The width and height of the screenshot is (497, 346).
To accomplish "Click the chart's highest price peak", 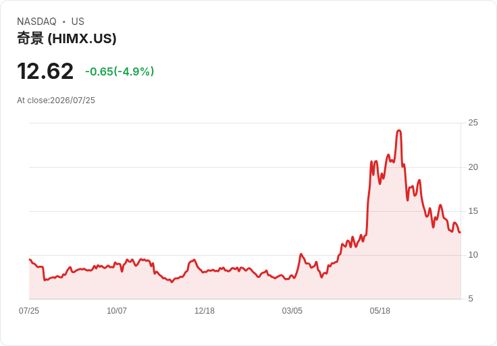I will click(398, 130).
